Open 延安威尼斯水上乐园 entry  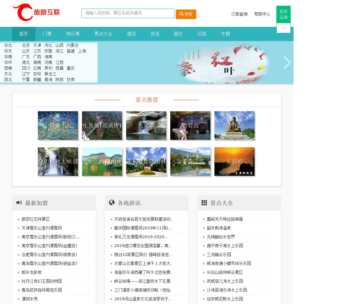pyautogui.click(x=225, y=299)
